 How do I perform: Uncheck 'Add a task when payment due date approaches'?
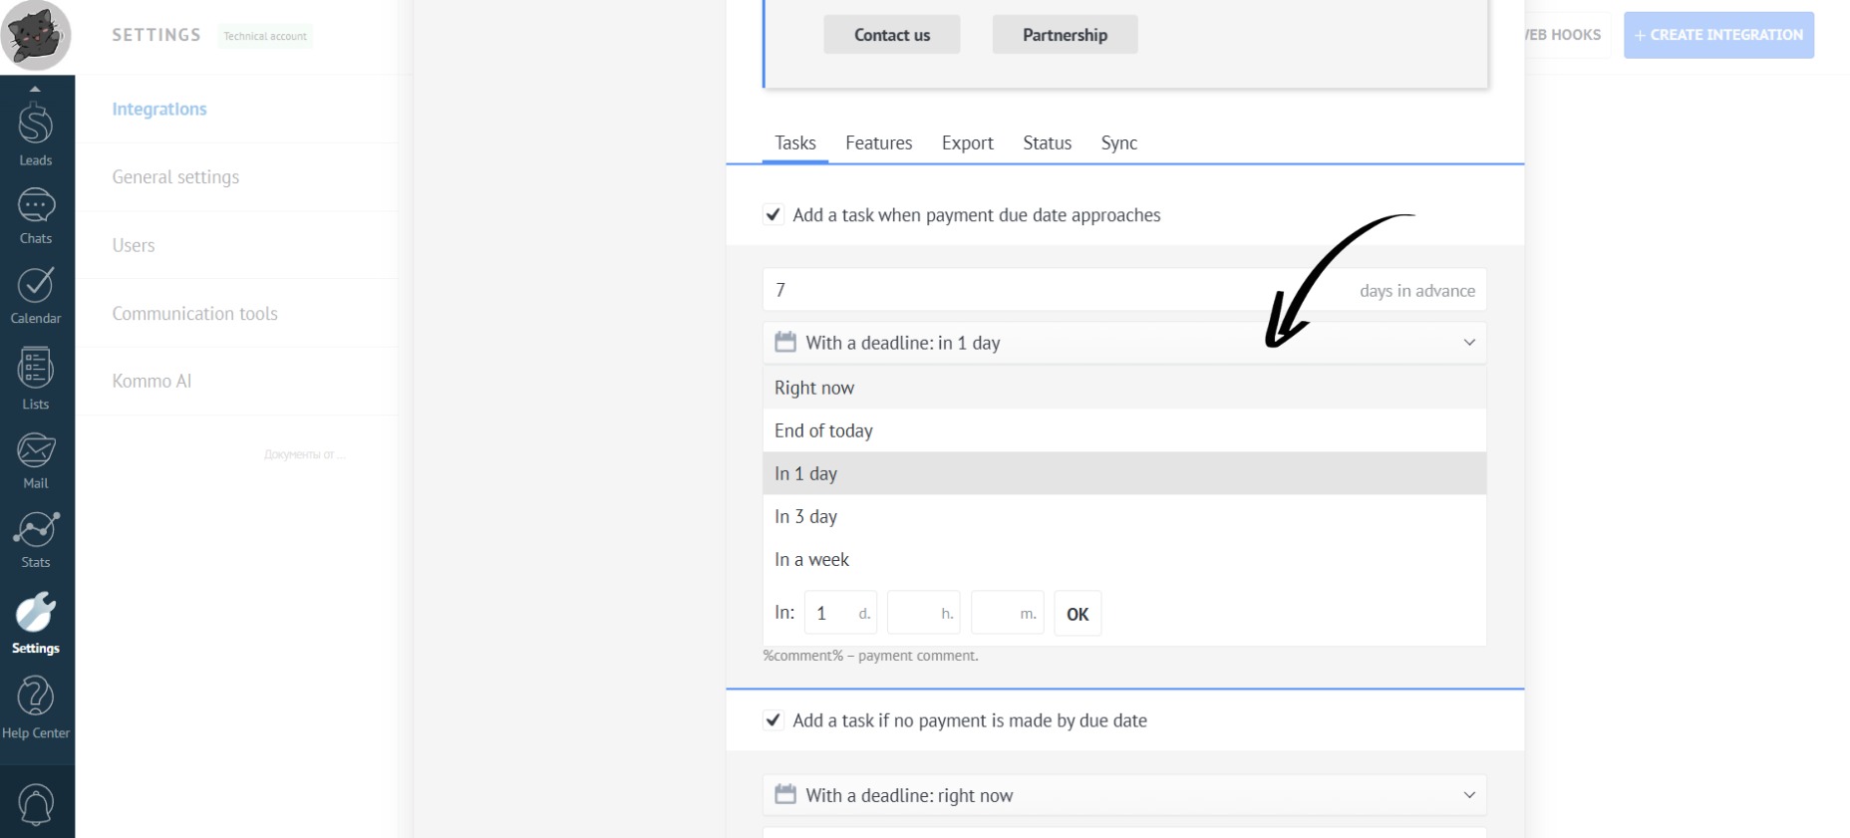tap(773, 215)
